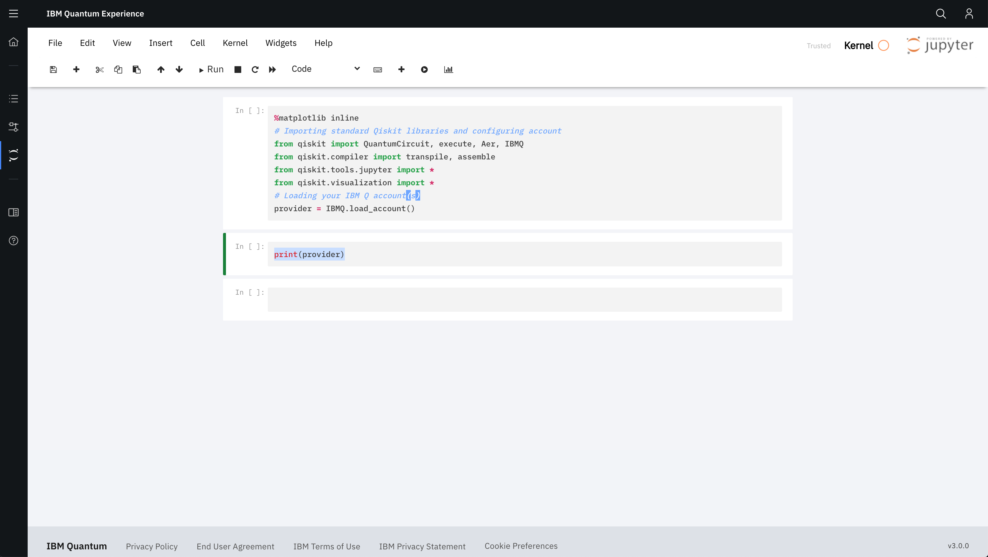
Task: Move selected cell up arrow
Action: point(161,69)
